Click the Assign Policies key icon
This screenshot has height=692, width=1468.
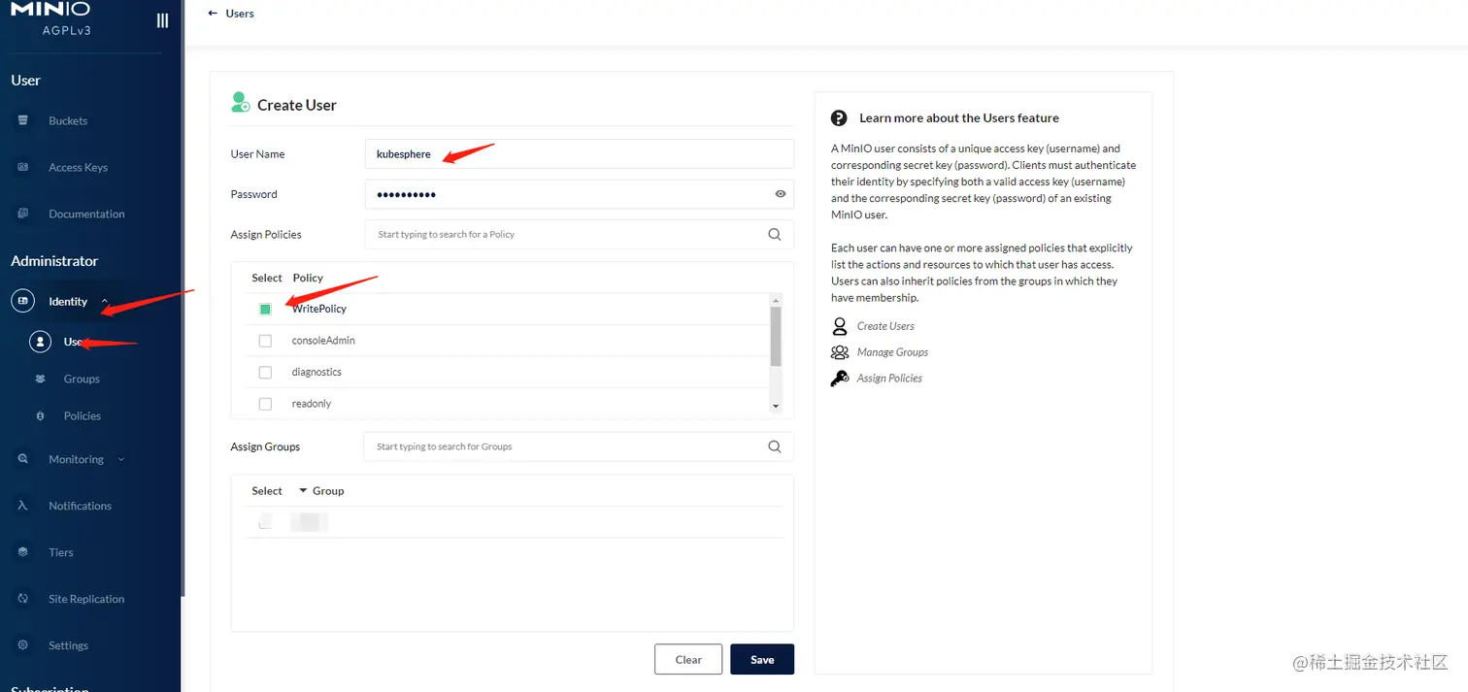coord(840,379)
